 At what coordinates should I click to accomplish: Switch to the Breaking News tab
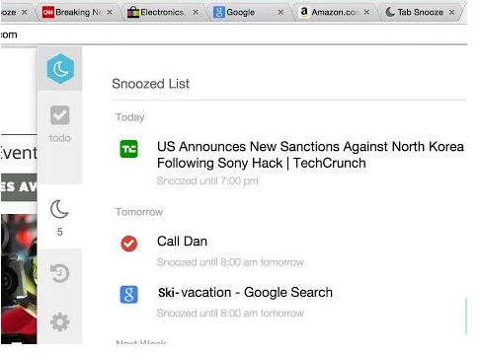[x=78, y=13]
